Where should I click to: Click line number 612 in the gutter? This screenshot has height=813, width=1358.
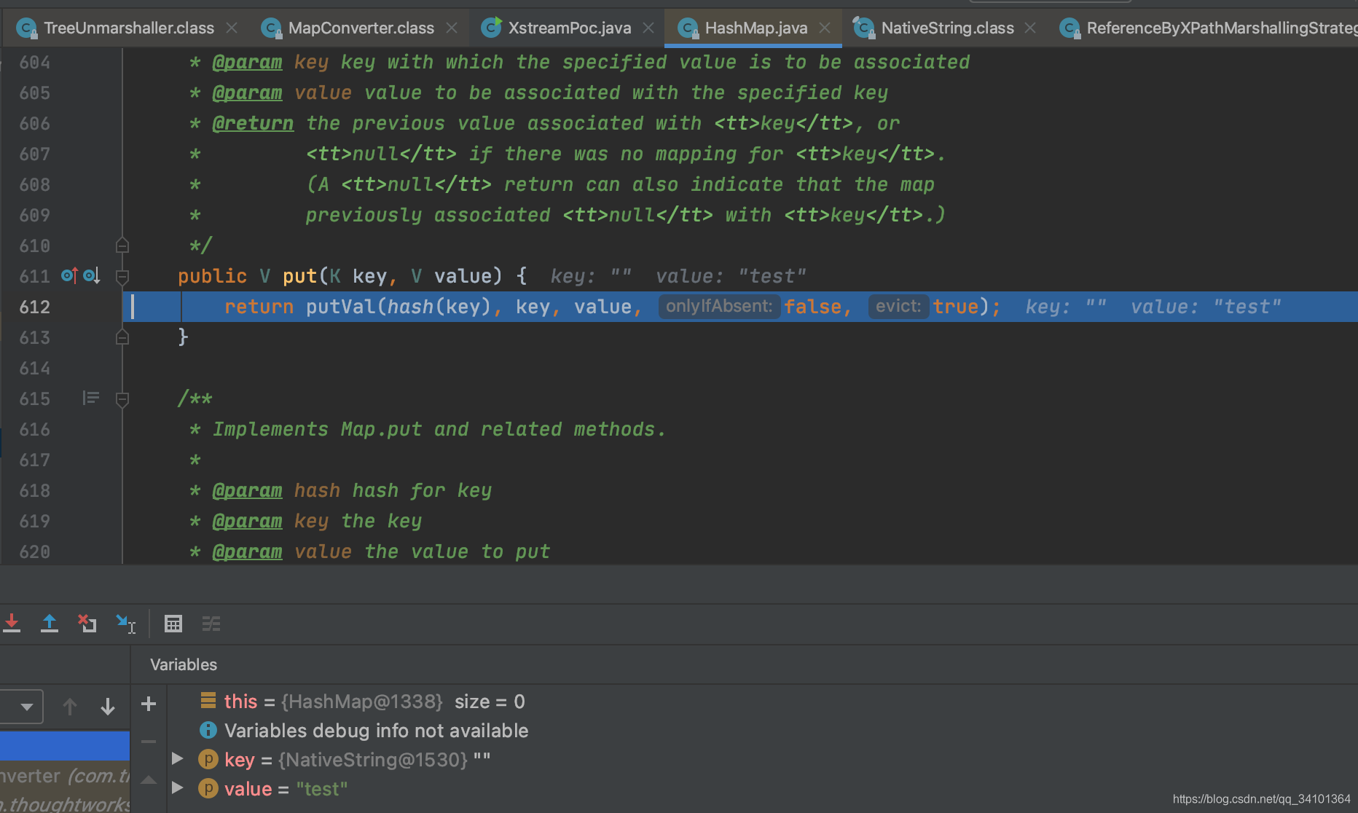(x=35, y=307)
